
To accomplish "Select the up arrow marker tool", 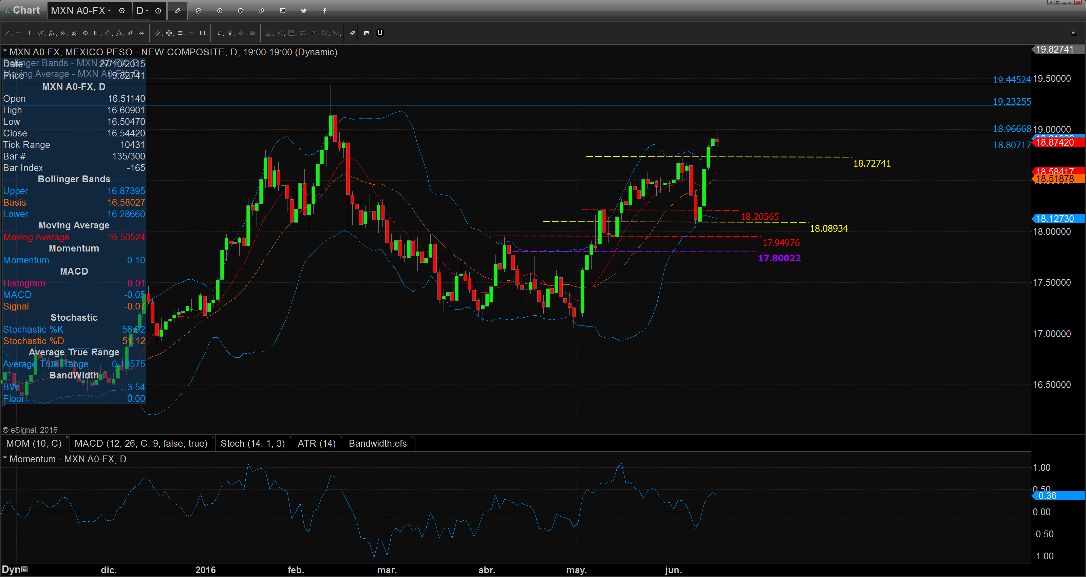I will [x=230, y=33].
